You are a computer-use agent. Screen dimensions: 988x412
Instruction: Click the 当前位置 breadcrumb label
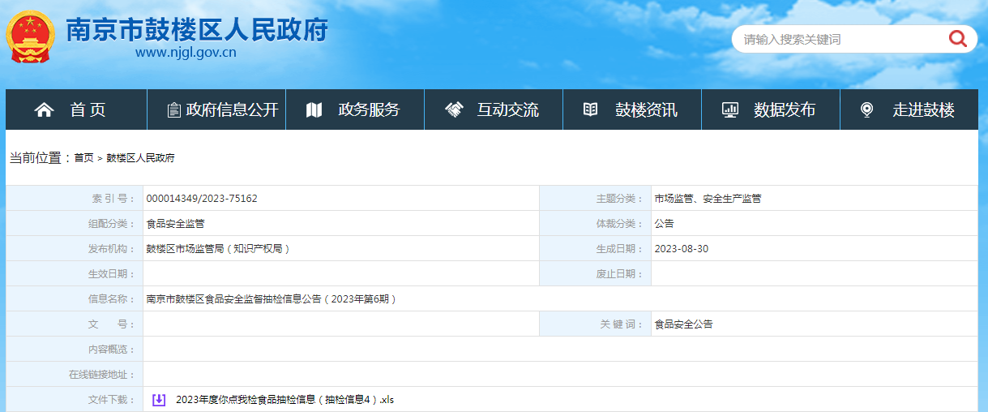point(41,158)
